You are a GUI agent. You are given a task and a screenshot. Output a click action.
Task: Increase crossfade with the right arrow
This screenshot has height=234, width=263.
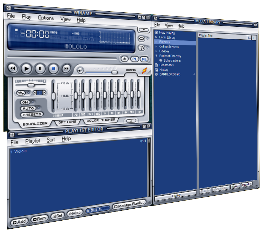tap(44, 93)
